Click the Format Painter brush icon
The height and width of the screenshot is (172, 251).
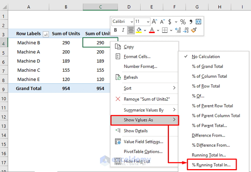click(194, 30)
